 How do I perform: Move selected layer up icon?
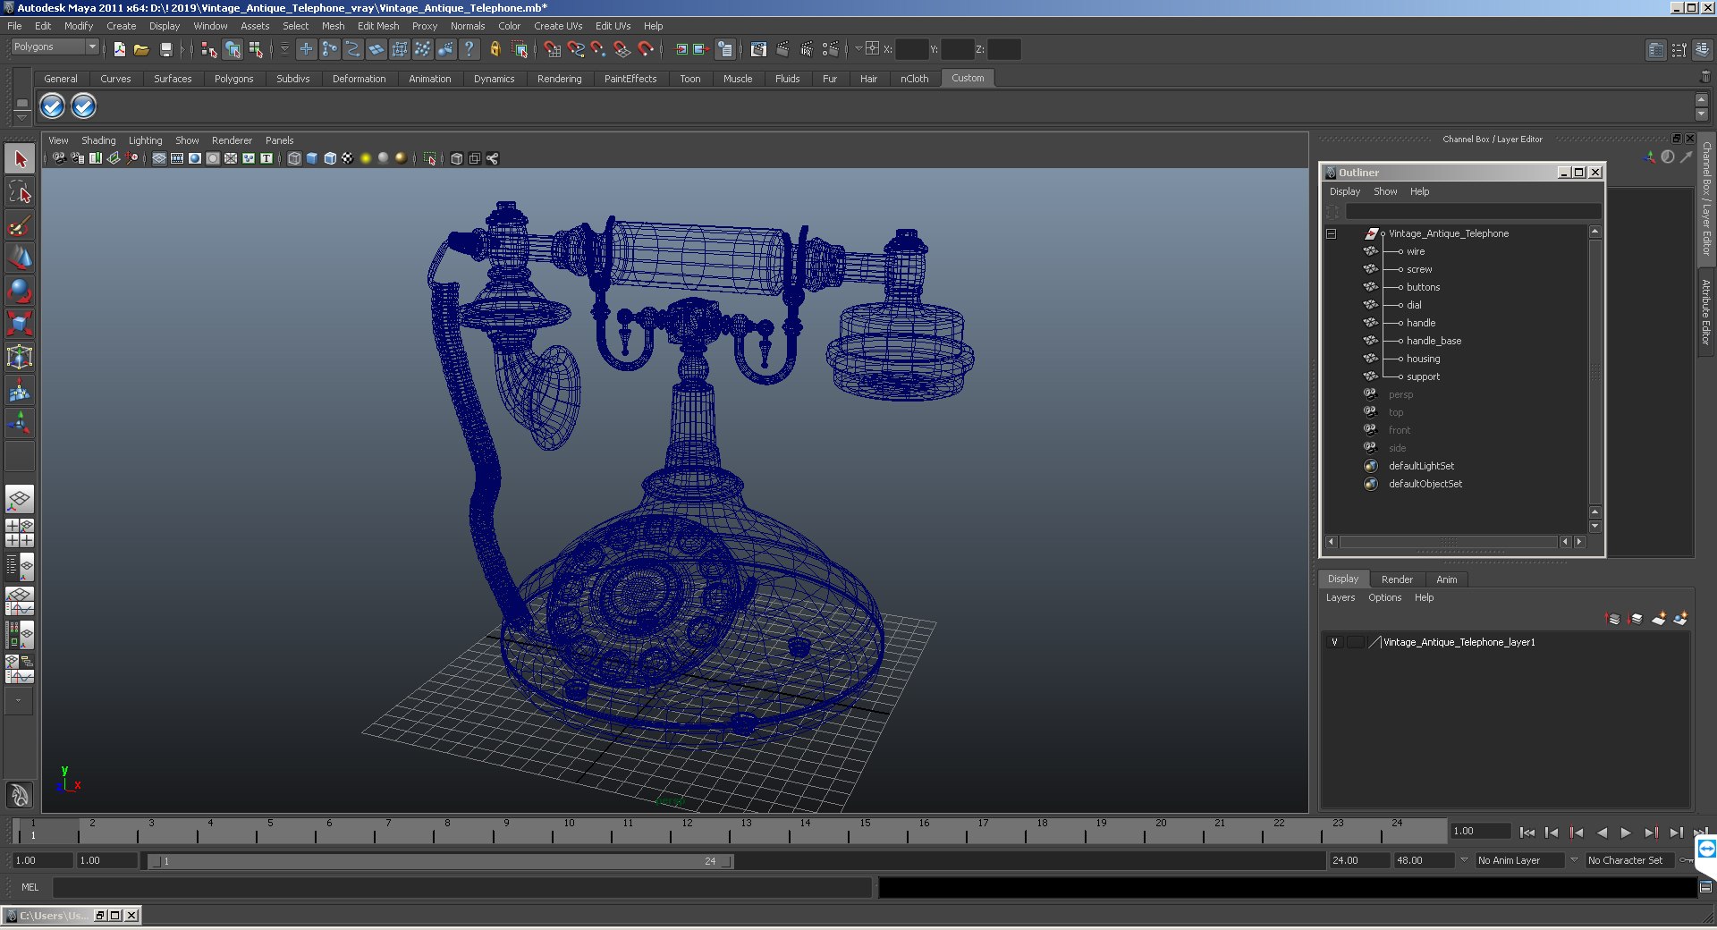point(1613,619)
